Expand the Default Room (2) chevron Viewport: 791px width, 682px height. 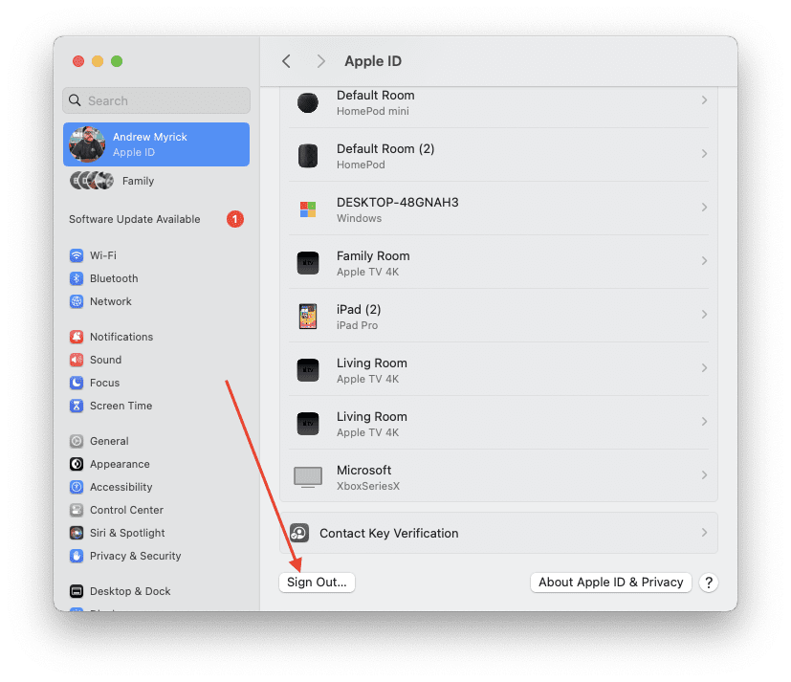[x=704, y=154]
